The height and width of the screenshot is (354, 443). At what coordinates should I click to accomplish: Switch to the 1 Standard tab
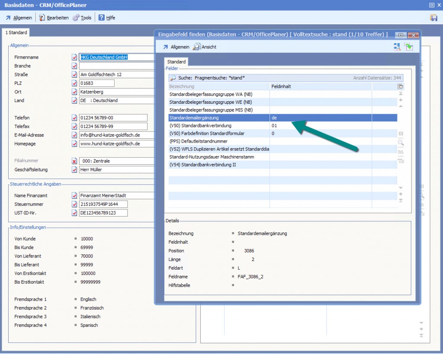pos(16,33)
